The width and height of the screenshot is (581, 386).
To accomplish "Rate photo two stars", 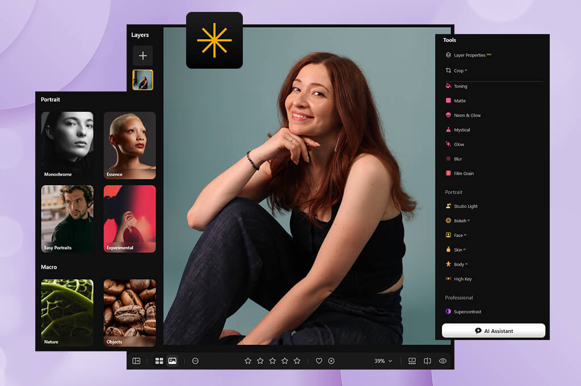I will (x=260, y=361).
